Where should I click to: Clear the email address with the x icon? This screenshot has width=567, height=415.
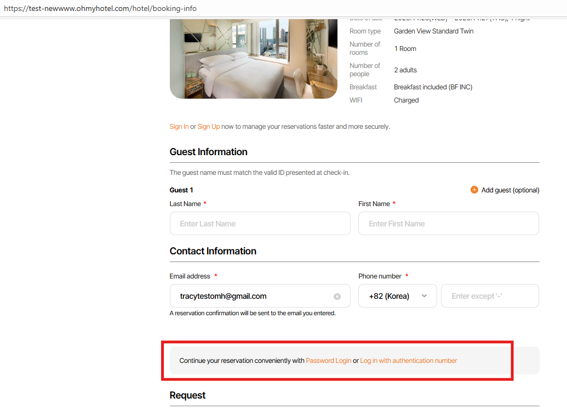point(337,297)
